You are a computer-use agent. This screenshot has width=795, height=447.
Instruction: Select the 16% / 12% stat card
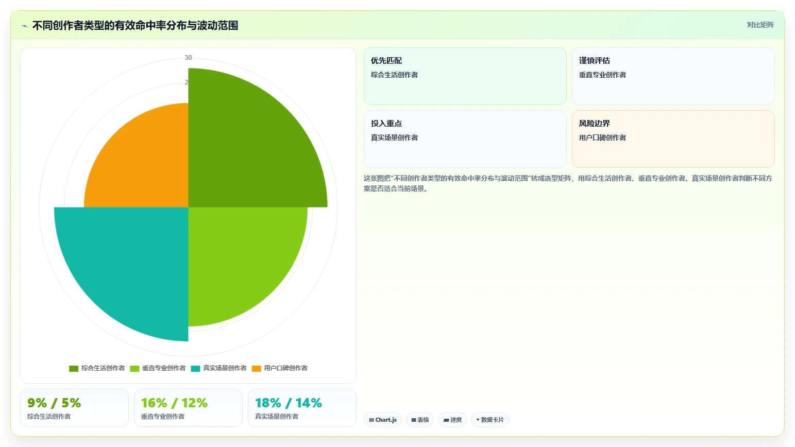[188, 408]
